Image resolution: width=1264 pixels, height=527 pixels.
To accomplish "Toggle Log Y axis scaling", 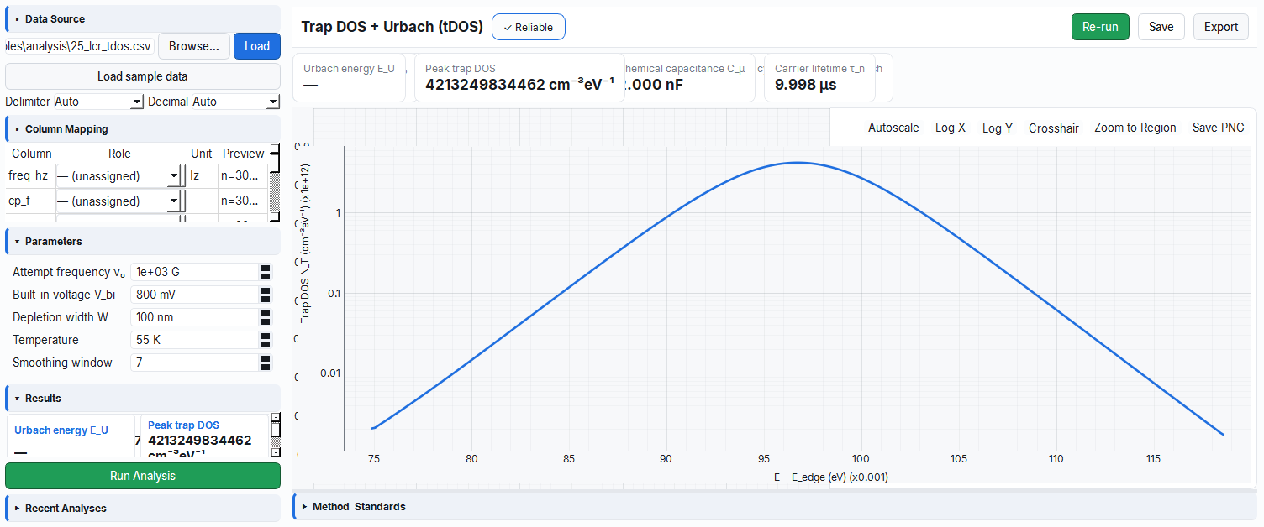I will click(x=998, y=128).
